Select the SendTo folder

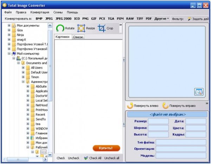pyautogui.click(x=41, y=119)
